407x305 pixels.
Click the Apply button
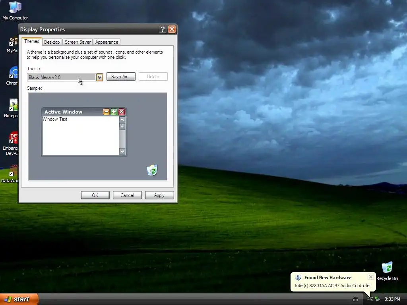(x=159, y=195)
